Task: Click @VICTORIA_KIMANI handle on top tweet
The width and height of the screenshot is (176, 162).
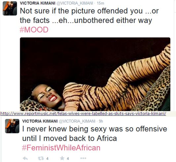Action: pos(75,3)
